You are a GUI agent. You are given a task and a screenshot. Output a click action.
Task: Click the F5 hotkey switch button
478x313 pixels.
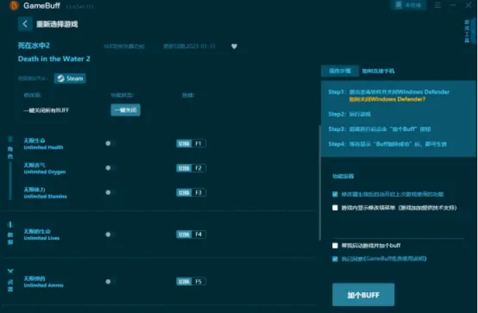click(x=191, y=281)
